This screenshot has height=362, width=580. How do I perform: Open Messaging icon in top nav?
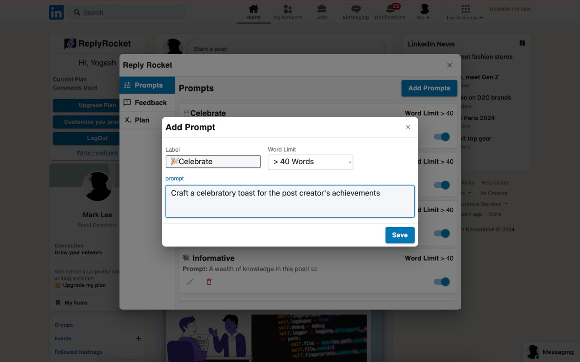[x=356, y=12]
